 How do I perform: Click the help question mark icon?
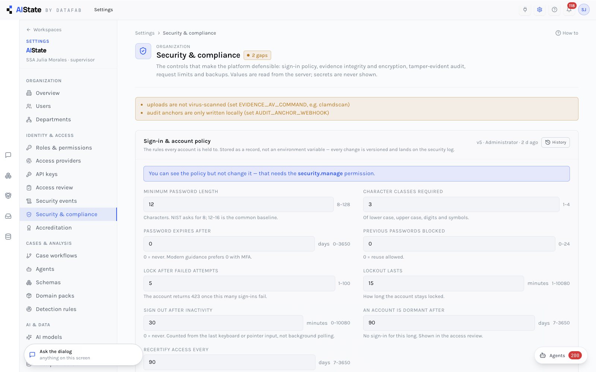[555, 10]
